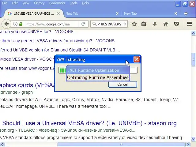Click 'Optimizing Runtime Assemblies' text
Screen dimensions: 196x147
click(98, 77)
